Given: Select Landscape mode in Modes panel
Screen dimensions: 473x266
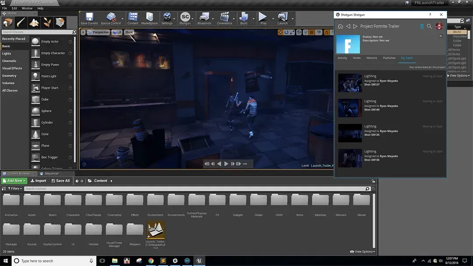Looking at the screenshot, I should (34, 22).
